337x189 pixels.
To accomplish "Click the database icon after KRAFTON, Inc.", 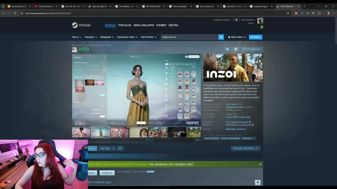I will [x=253, y=125].
